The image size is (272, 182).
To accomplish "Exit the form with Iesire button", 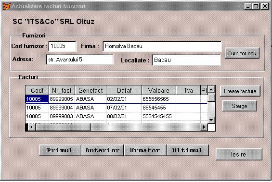I will click(x=239, y=154).
